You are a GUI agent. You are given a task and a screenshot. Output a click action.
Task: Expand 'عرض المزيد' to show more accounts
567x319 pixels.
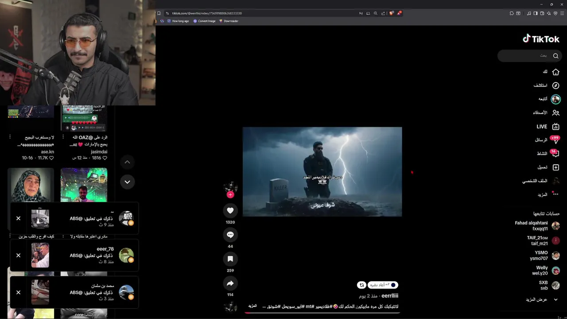pyautogui.click(x=542, y=300)
